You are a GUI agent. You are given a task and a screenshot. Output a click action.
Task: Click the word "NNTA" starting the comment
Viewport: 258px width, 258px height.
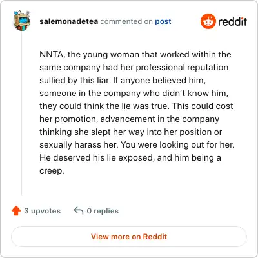coord(52,55)
